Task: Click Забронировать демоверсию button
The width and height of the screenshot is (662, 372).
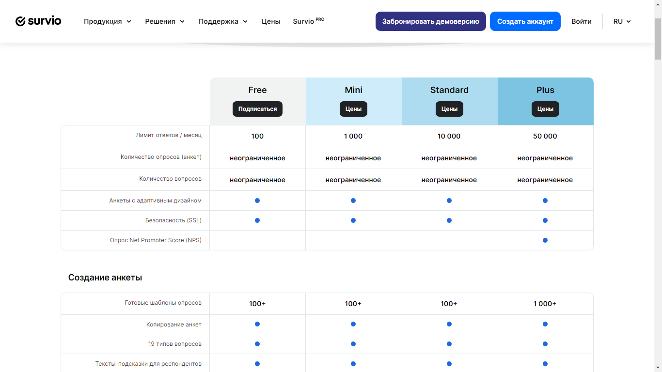Action: click(430, 21)
